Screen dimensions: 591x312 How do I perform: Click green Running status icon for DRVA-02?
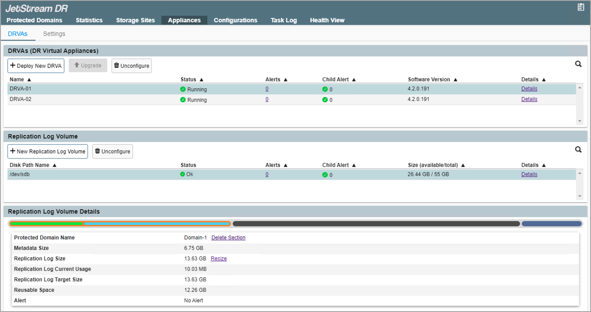point(183,100)
